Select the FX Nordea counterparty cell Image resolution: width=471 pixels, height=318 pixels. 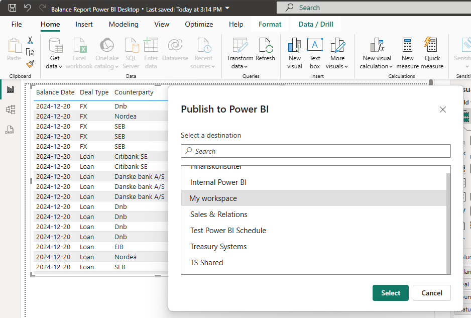pos(125,117)
